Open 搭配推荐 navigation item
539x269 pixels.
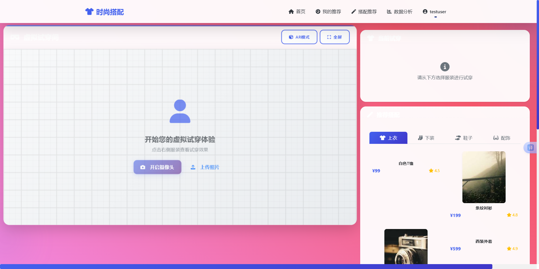[x=364, y=12]
